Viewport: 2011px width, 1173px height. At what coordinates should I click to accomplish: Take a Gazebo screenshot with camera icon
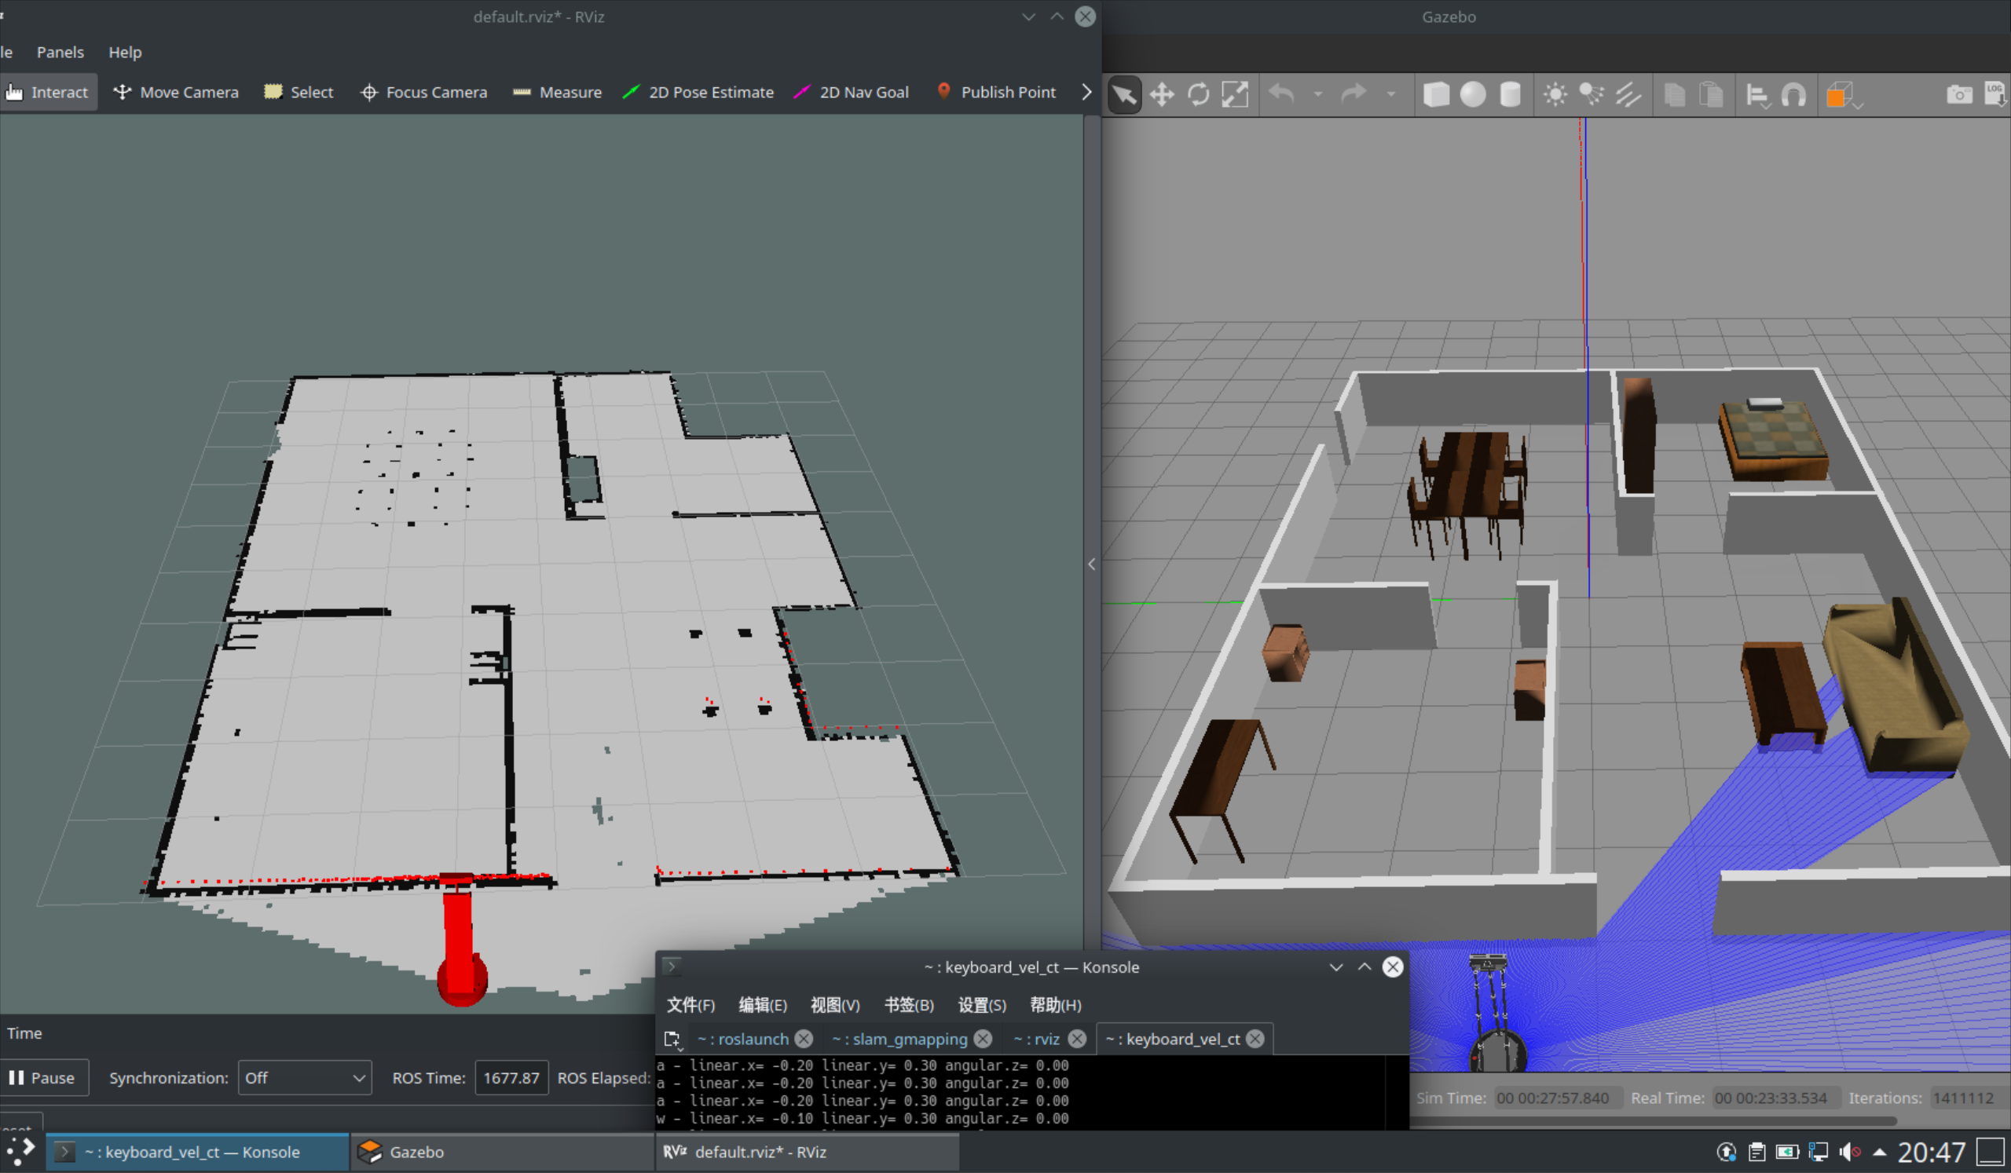(1958, 95)
